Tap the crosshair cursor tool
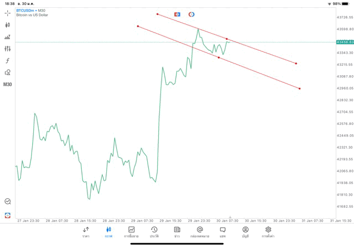Image resolution: width=354 pixels, height=247 pixels. pyautogui.click(x=8, y=13)
